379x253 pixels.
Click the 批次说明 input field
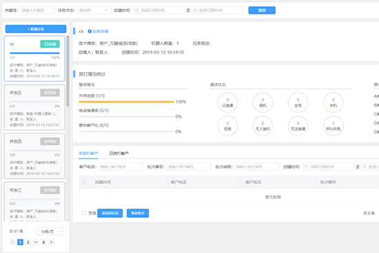257,167
